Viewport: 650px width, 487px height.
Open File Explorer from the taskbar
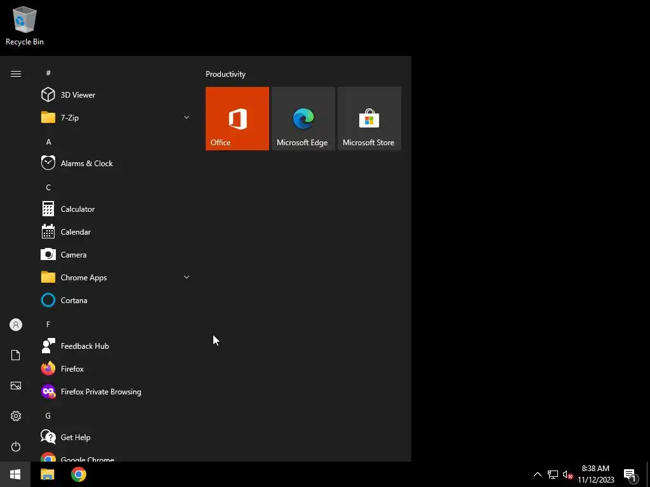[x=47, y=474]
